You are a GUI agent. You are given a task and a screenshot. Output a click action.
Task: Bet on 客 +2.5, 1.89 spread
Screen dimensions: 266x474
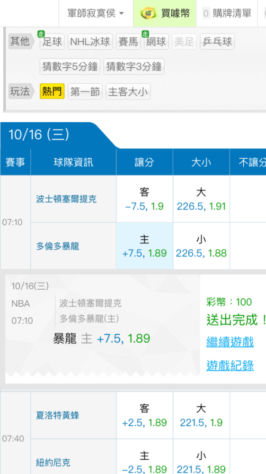coord(145,415)
